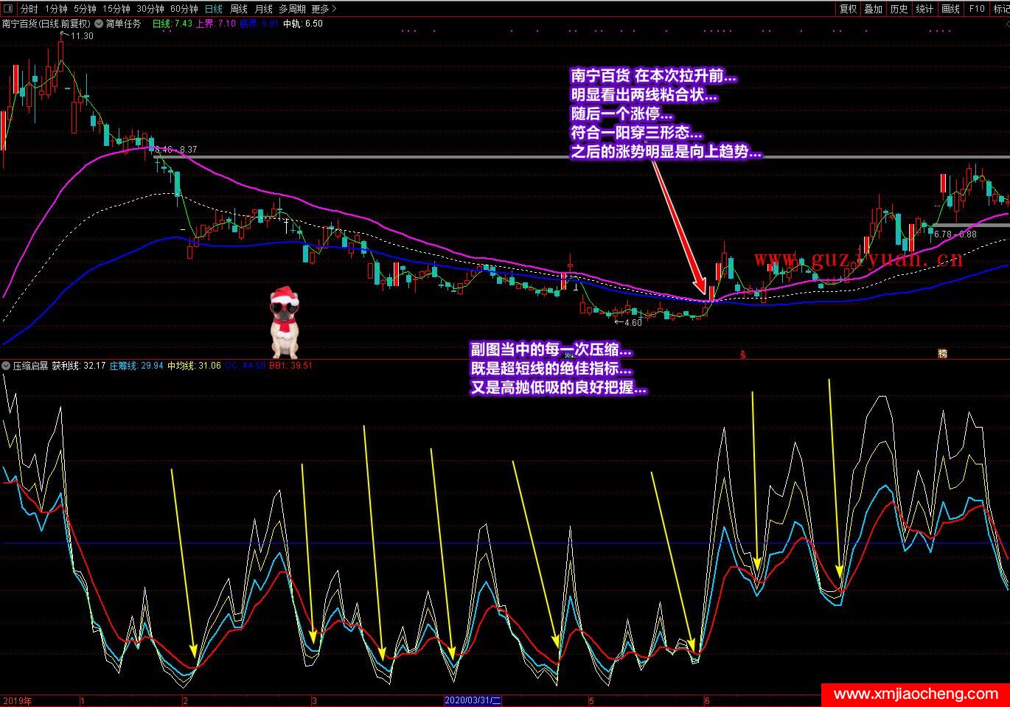This screenshot has width=1010, height=707.
Task: Click the 叠加 overlay button
Action: pyautogui.click(x=873, y=9)
